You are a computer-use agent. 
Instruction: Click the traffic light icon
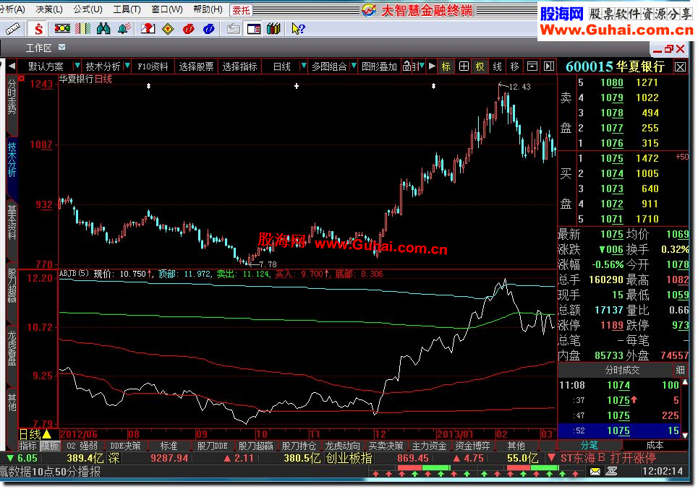click(x=62, y=29)
